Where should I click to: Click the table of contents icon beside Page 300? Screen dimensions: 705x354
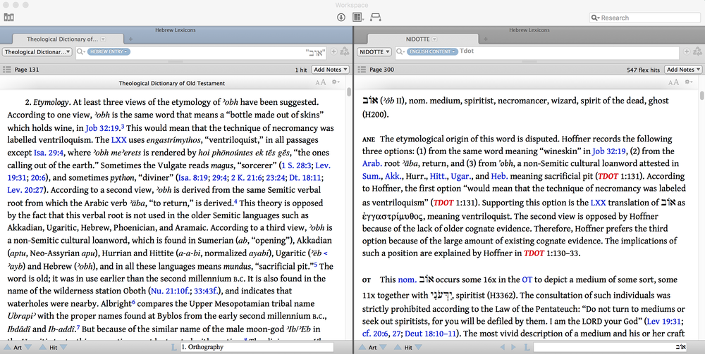click(362, 70)
